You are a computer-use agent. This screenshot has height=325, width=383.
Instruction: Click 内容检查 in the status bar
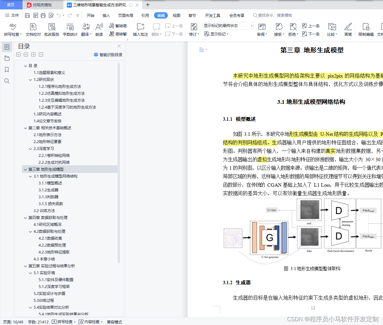click(x=91, y=322)
